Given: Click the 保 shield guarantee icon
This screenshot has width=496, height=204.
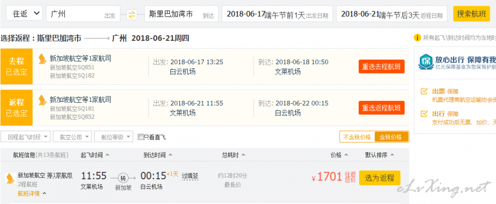Looking at the screenshot, I should click(x=426, y=62).
